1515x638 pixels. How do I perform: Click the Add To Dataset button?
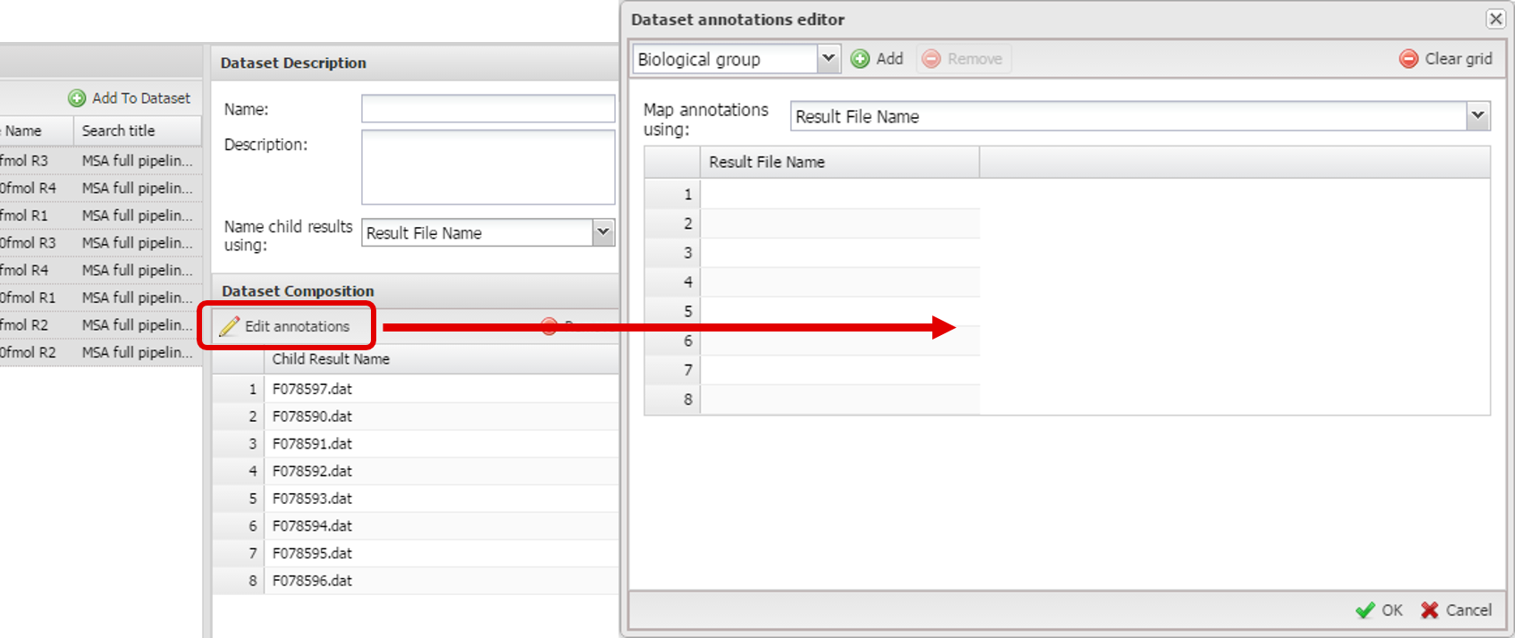click(130, 98)
